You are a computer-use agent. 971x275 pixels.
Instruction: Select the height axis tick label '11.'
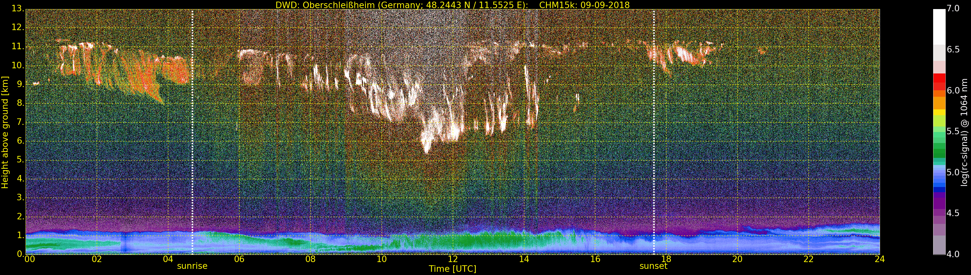[18, 46]
